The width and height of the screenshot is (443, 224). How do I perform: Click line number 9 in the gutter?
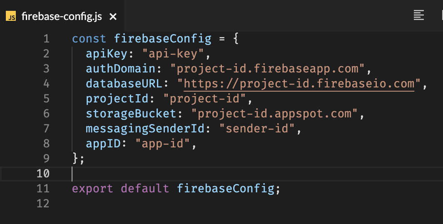point(46,158)
